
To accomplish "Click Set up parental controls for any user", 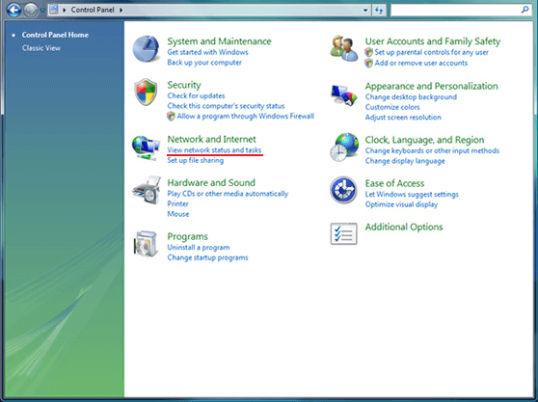I will 432,52.
